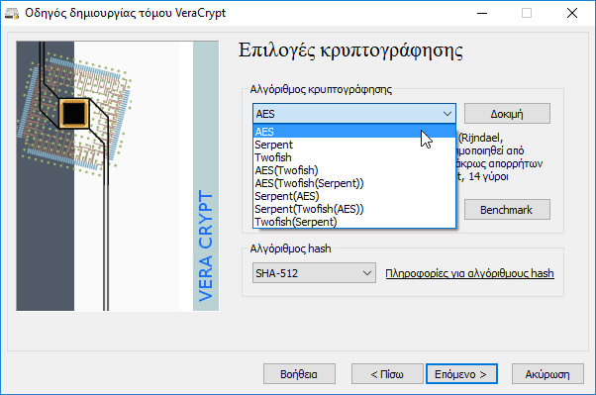Open the Benchmark tool
The width and height of the screenshot is (596, 395).
point(507,210)
